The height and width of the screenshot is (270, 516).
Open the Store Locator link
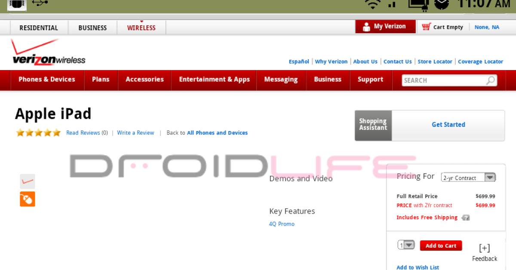click(x=435, y=61)
